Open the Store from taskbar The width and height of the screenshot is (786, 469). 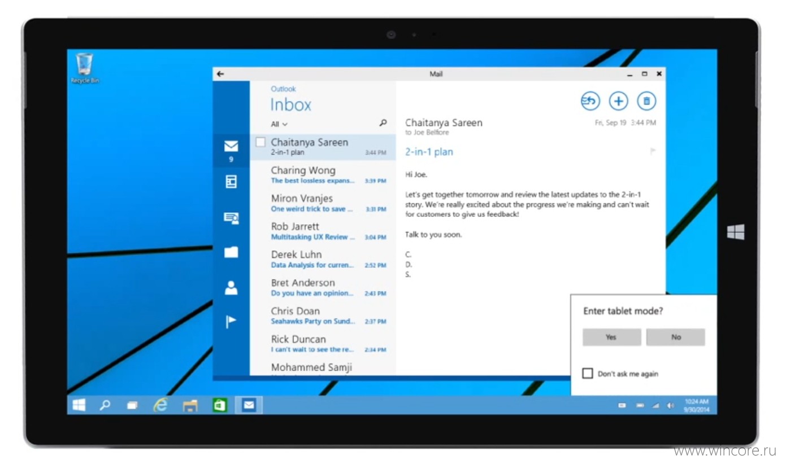219,405
